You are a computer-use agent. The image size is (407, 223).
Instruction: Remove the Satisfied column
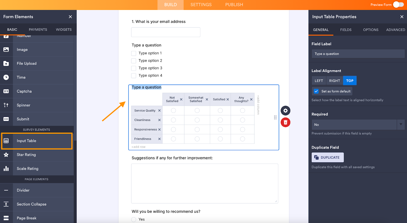point(228,99)
